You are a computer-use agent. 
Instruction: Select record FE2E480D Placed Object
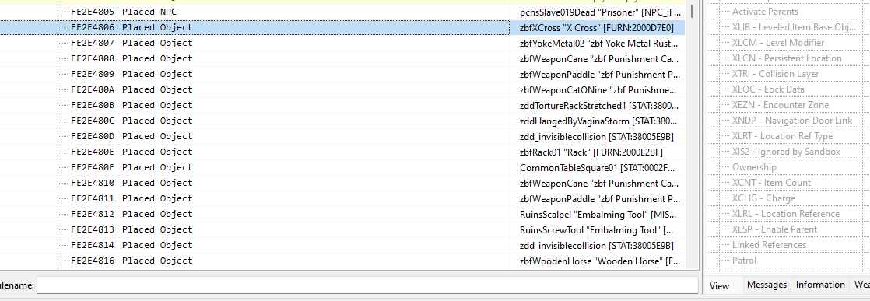click(132, 136)
